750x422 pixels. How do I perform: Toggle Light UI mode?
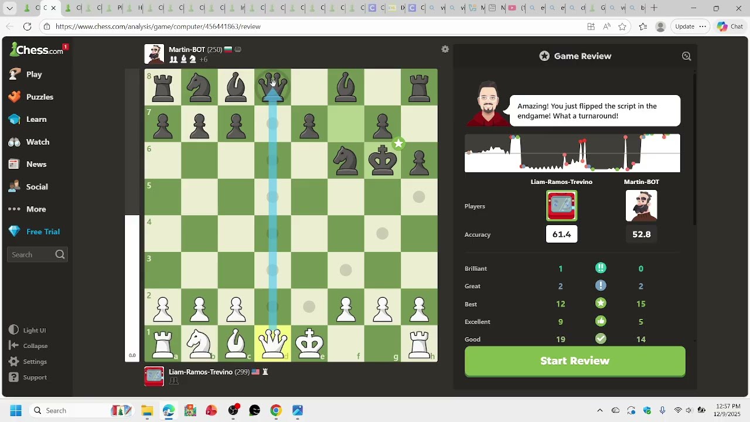(28, 330)
